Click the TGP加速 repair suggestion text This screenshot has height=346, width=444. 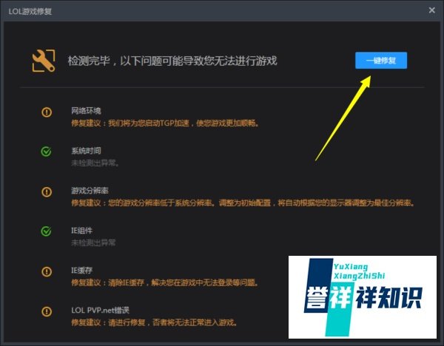coord(165,123)
